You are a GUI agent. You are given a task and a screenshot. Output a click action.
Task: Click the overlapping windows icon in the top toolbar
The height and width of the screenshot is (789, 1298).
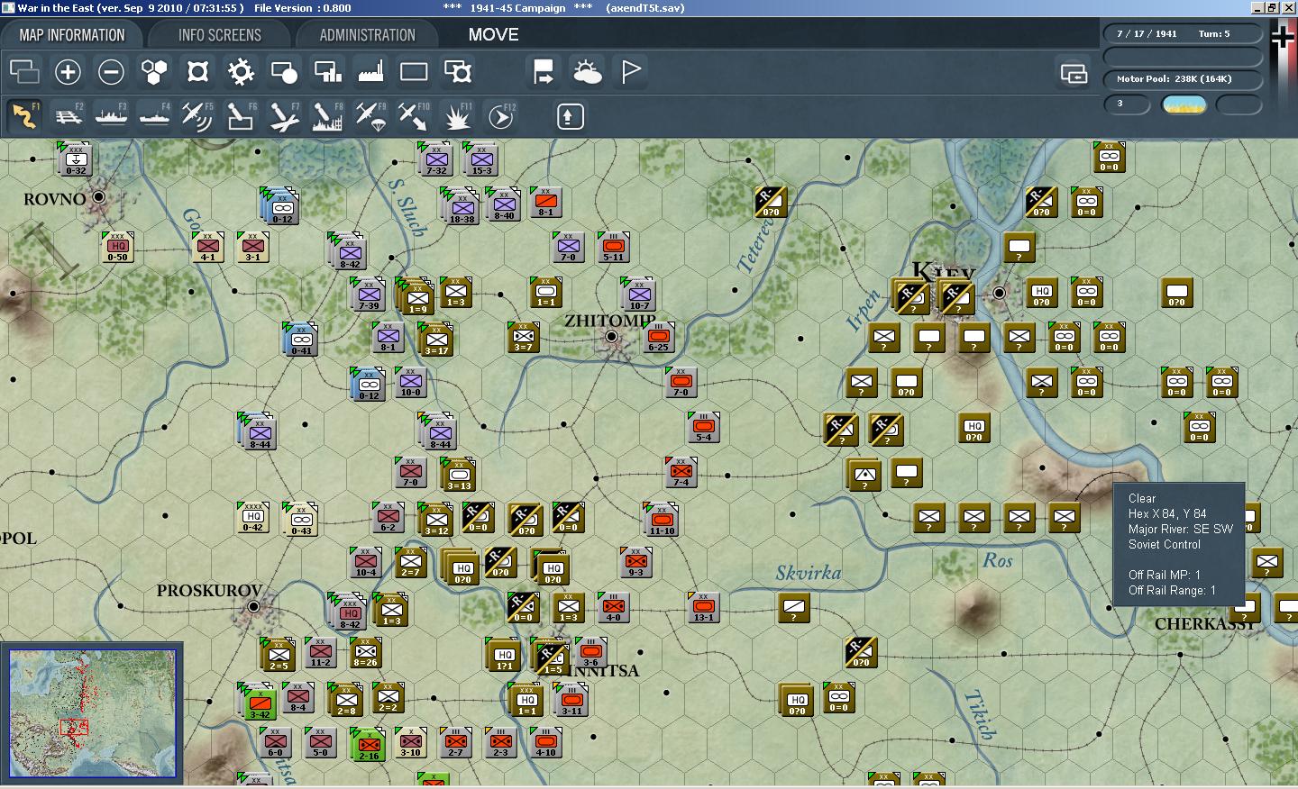click(24, 72)
